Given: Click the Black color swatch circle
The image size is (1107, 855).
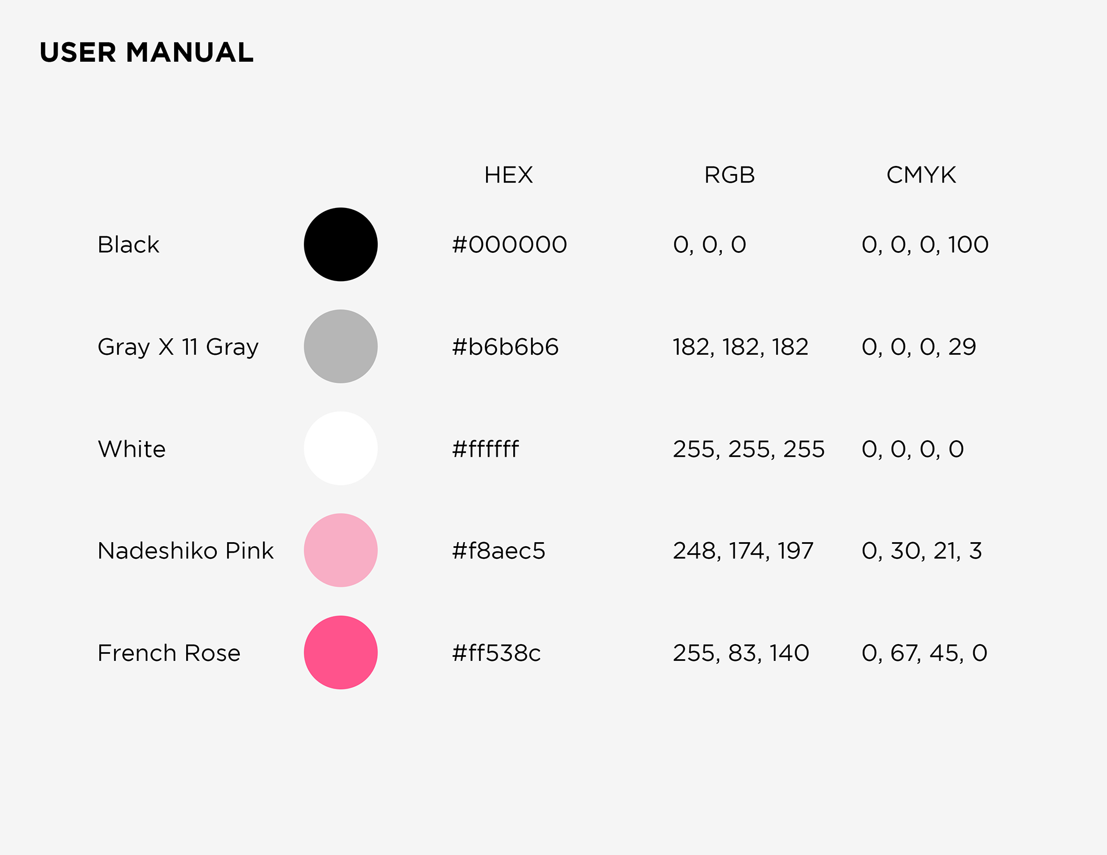Looking at the screenshot, I should coord(341,244).
